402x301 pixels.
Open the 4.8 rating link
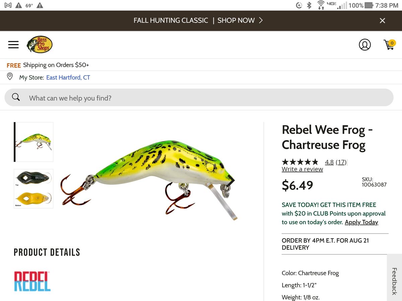click(329, 162)
